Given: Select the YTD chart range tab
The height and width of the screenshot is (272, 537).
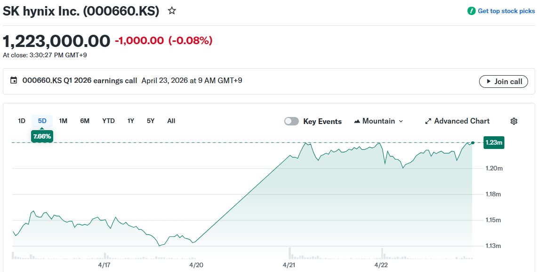Looking at the screenshot, I should (x=108, y=121).
